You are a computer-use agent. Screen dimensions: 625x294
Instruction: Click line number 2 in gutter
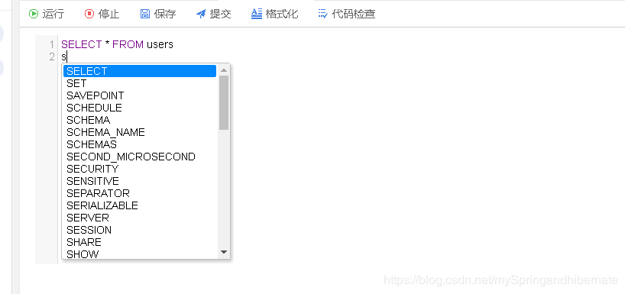(52, 57)
